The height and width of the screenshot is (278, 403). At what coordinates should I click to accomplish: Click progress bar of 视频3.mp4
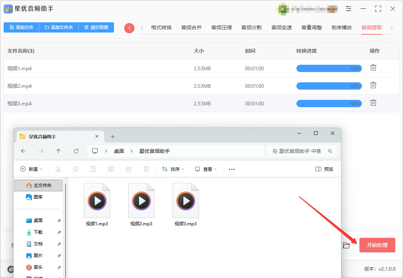click(329, 104)
